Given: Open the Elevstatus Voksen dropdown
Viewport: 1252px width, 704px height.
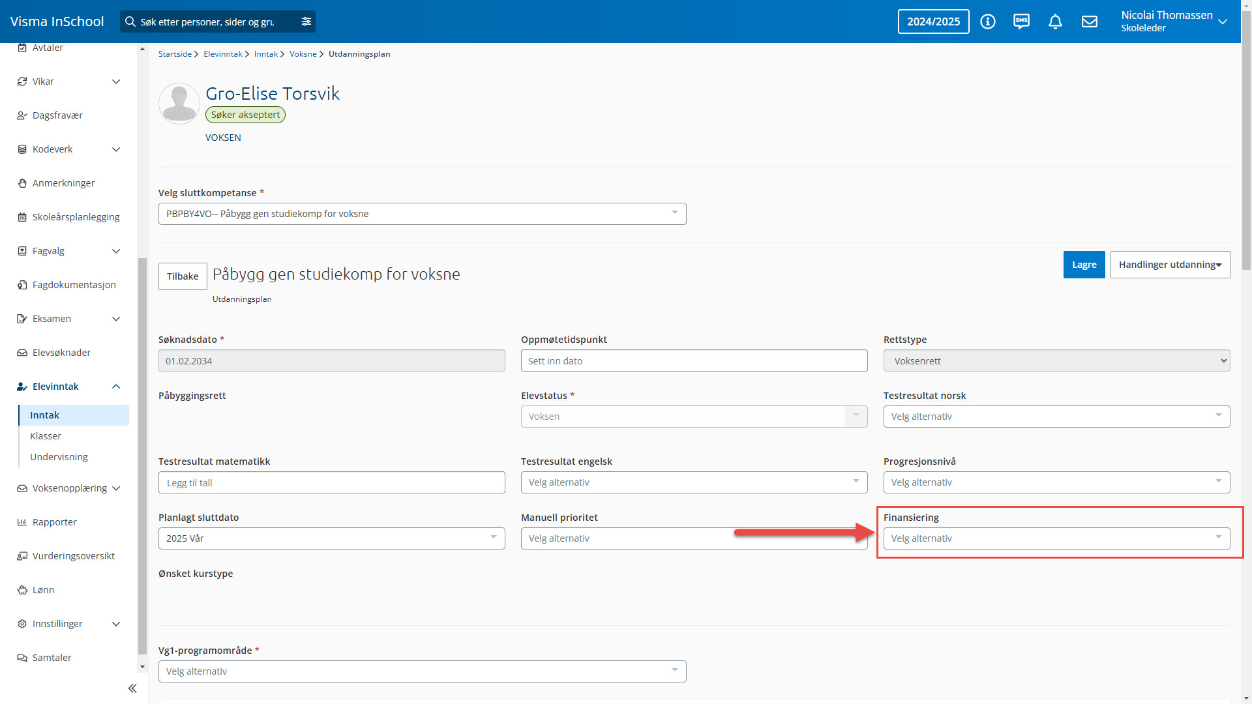Looking at the screenshot, I should click(694, 417).
